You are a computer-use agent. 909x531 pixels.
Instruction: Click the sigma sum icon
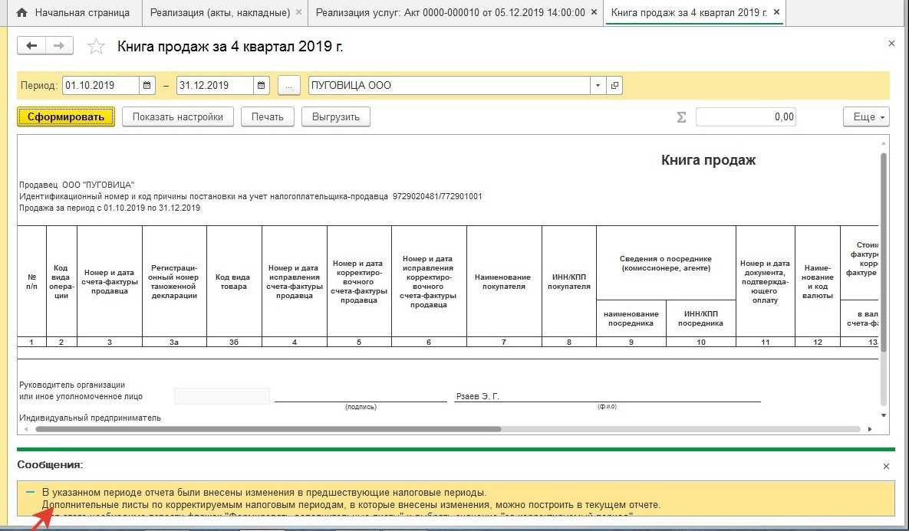click(x=680, y=117)
